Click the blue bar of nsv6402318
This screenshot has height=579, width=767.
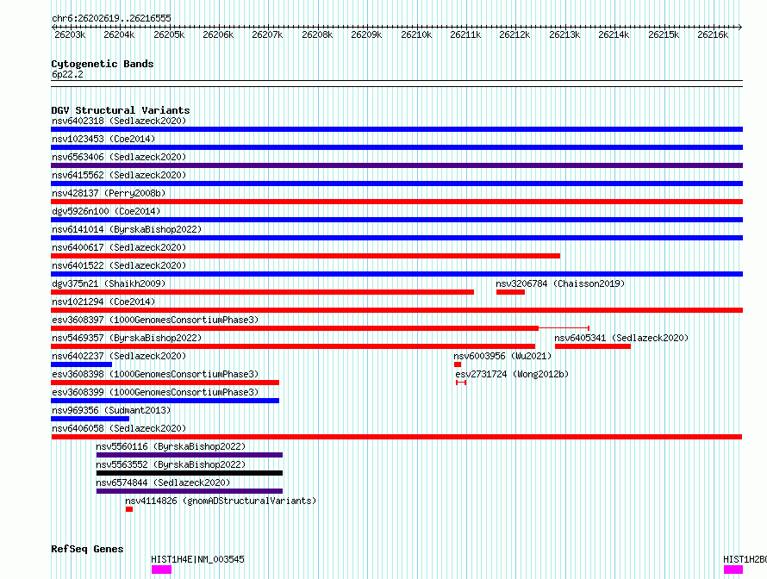(x=396, y=129)
